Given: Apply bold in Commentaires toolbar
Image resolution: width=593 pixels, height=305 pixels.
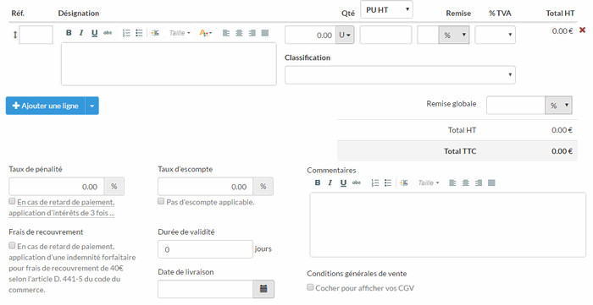Looking at the screenshot, I should click(318, 182).
